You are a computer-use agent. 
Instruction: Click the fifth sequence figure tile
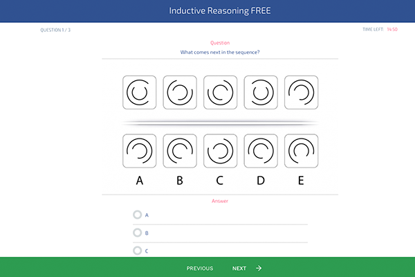point(302,92)
